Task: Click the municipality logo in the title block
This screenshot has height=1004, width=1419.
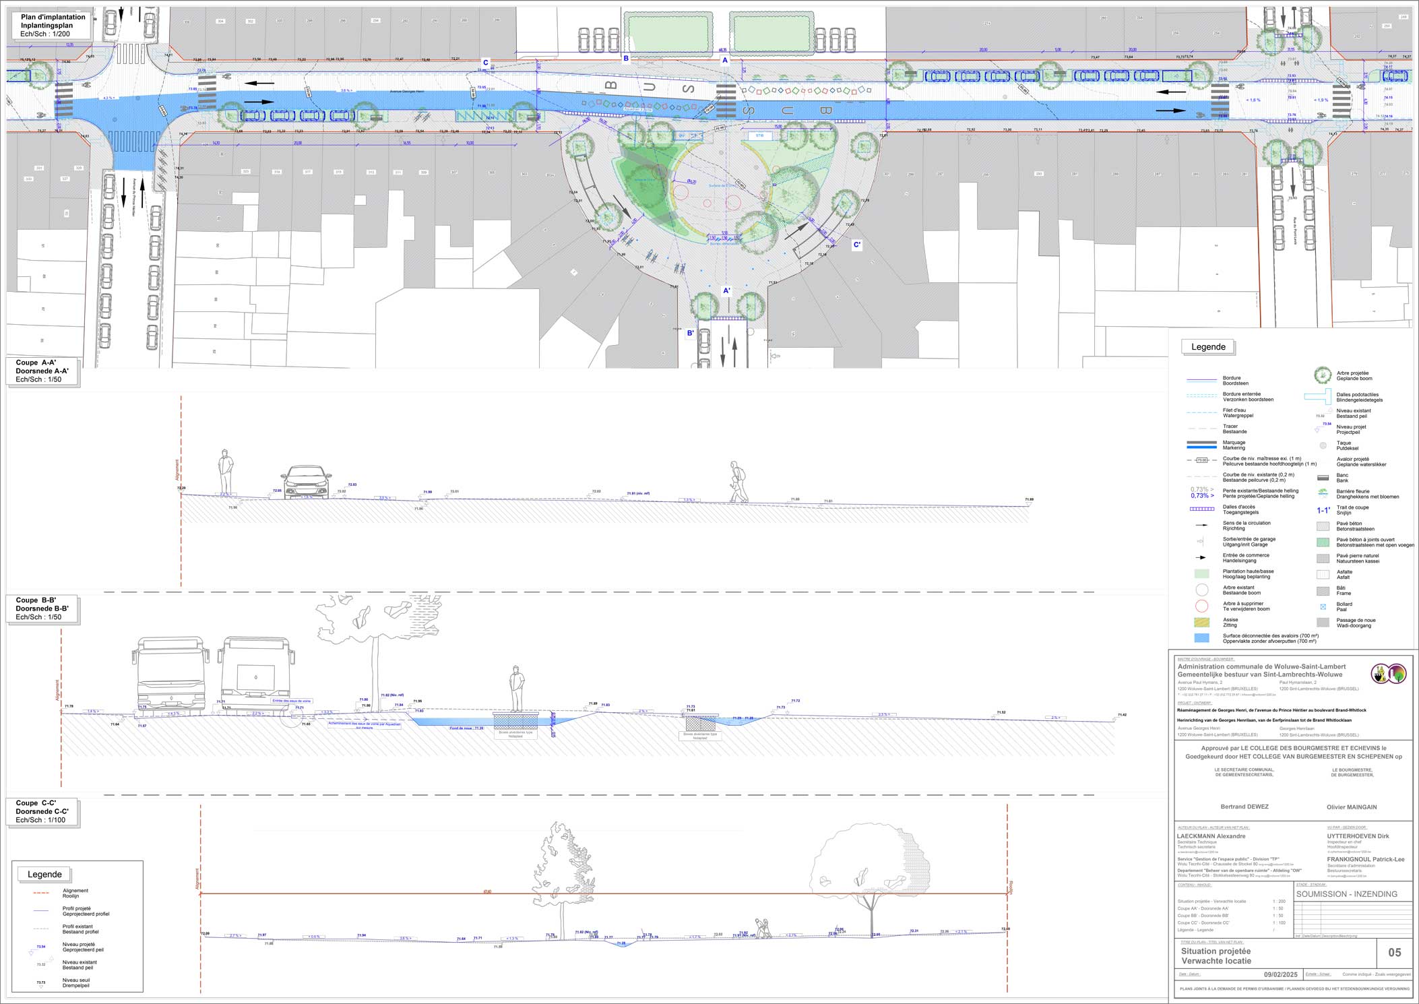Action: coord(1389,673)
